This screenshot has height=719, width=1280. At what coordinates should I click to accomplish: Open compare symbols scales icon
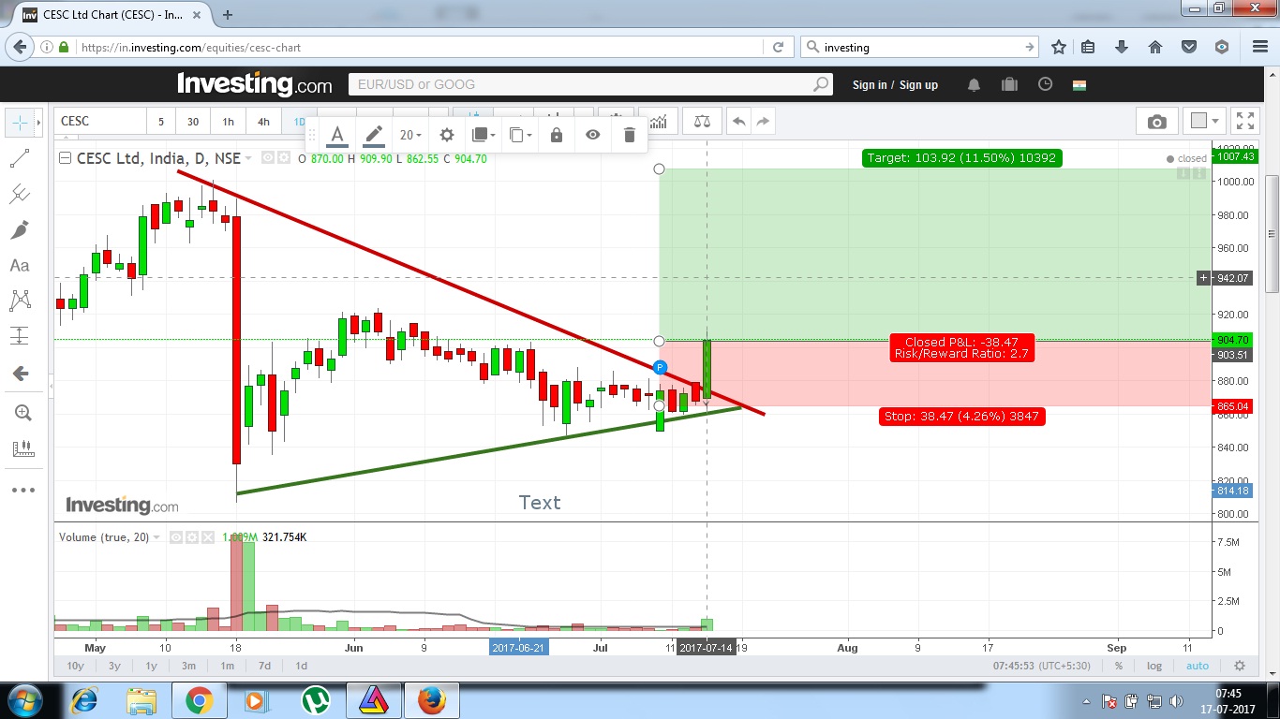pyautogui.click(x=702, y=122)
